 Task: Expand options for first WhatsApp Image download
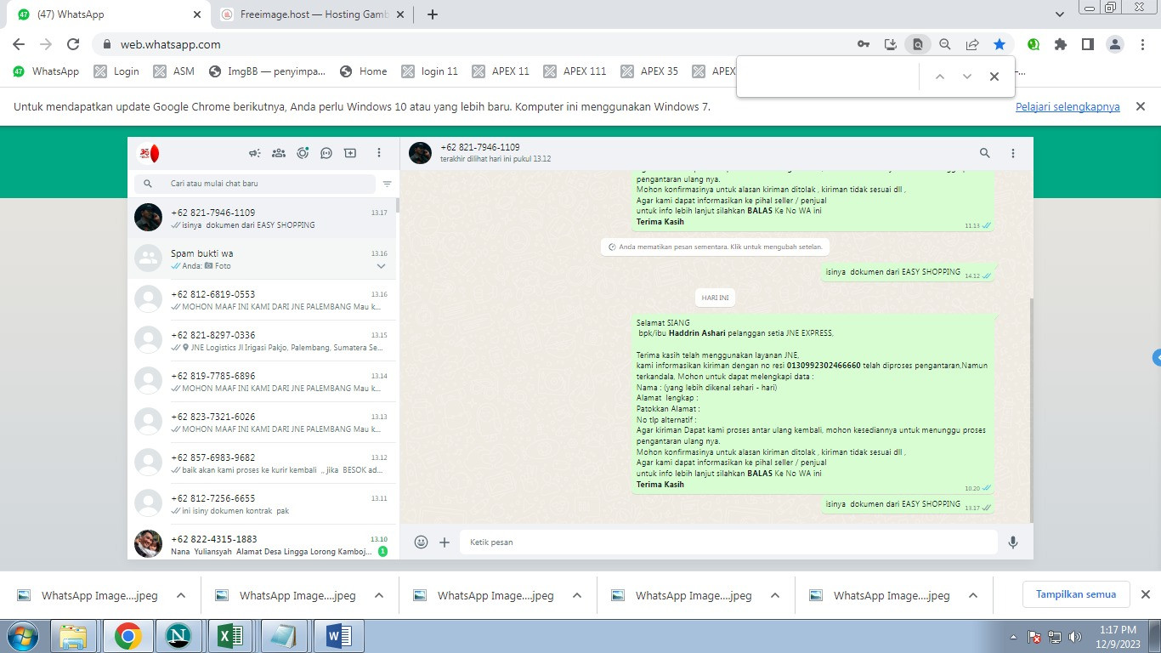coord(181,595)
